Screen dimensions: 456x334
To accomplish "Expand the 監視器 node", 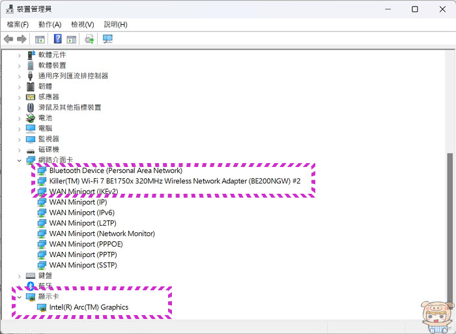I will click(x=19, y=140).
